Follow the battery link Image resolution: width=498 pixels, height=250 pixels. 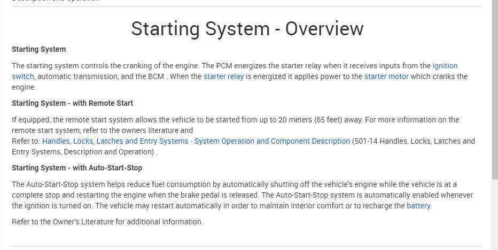click(x=418, y=206)
